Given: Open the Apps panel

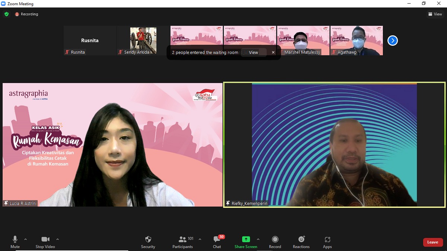Looking at the screenshot, I should pyautogui.click(x=327, y=242).
